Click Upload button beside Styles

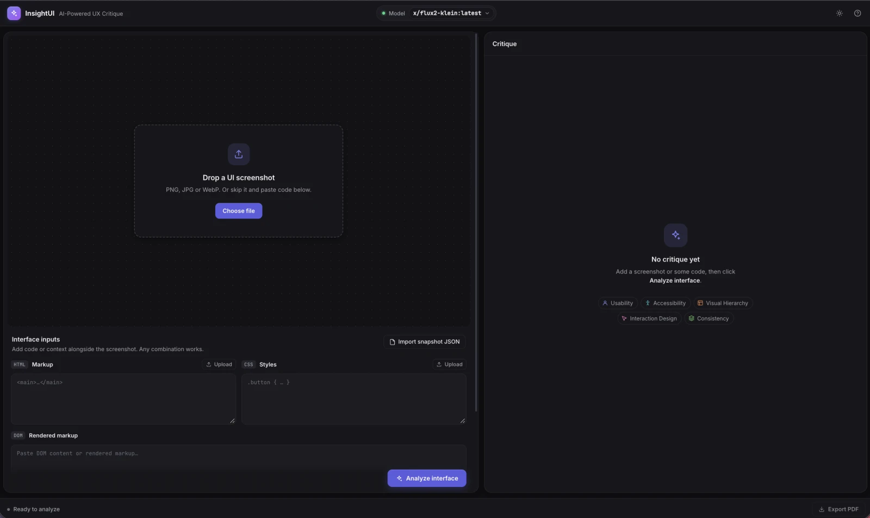click(450, 365)
